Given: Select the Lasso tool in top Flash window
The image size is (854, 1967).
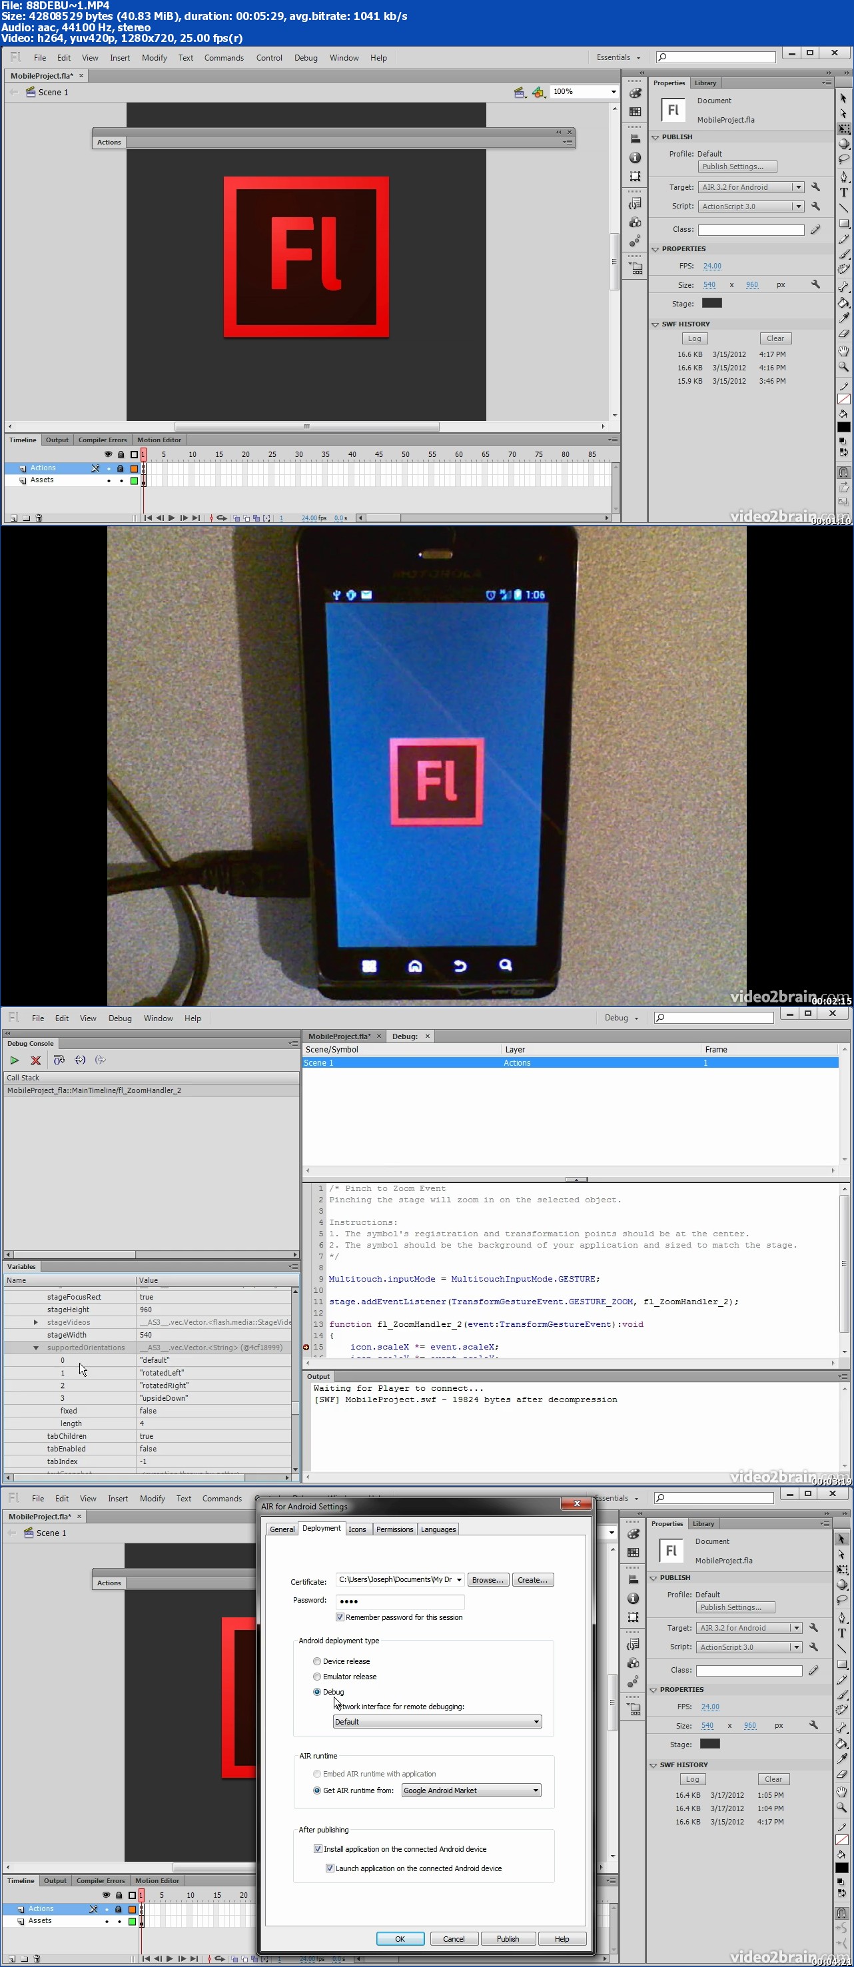Looking at the screenshot, I should 843,159.
